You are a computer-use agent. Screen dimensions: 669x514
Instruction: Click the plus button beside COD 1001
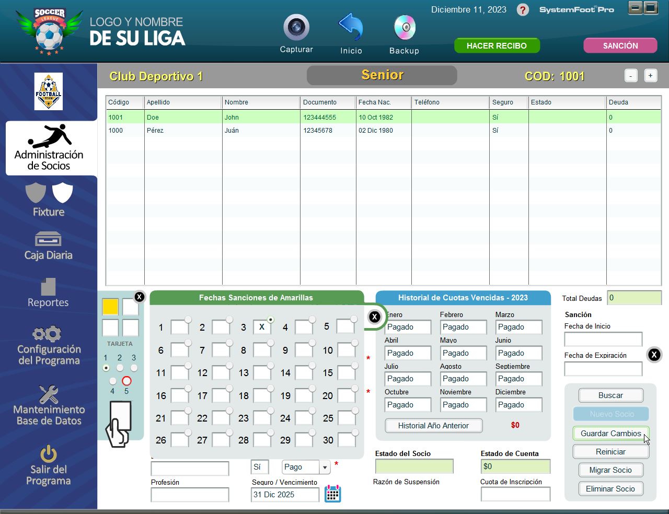650,76
